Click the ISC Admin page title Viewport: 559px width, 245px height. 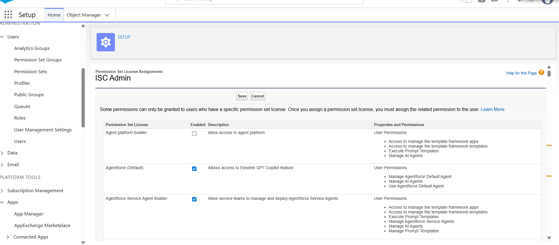pos(113,78)
